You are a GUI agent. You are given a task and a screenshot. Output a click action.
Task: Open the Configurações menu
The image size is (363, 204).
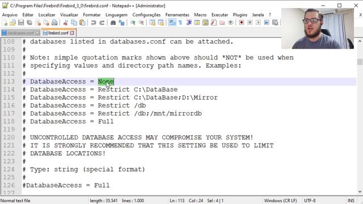coord(146,15)
